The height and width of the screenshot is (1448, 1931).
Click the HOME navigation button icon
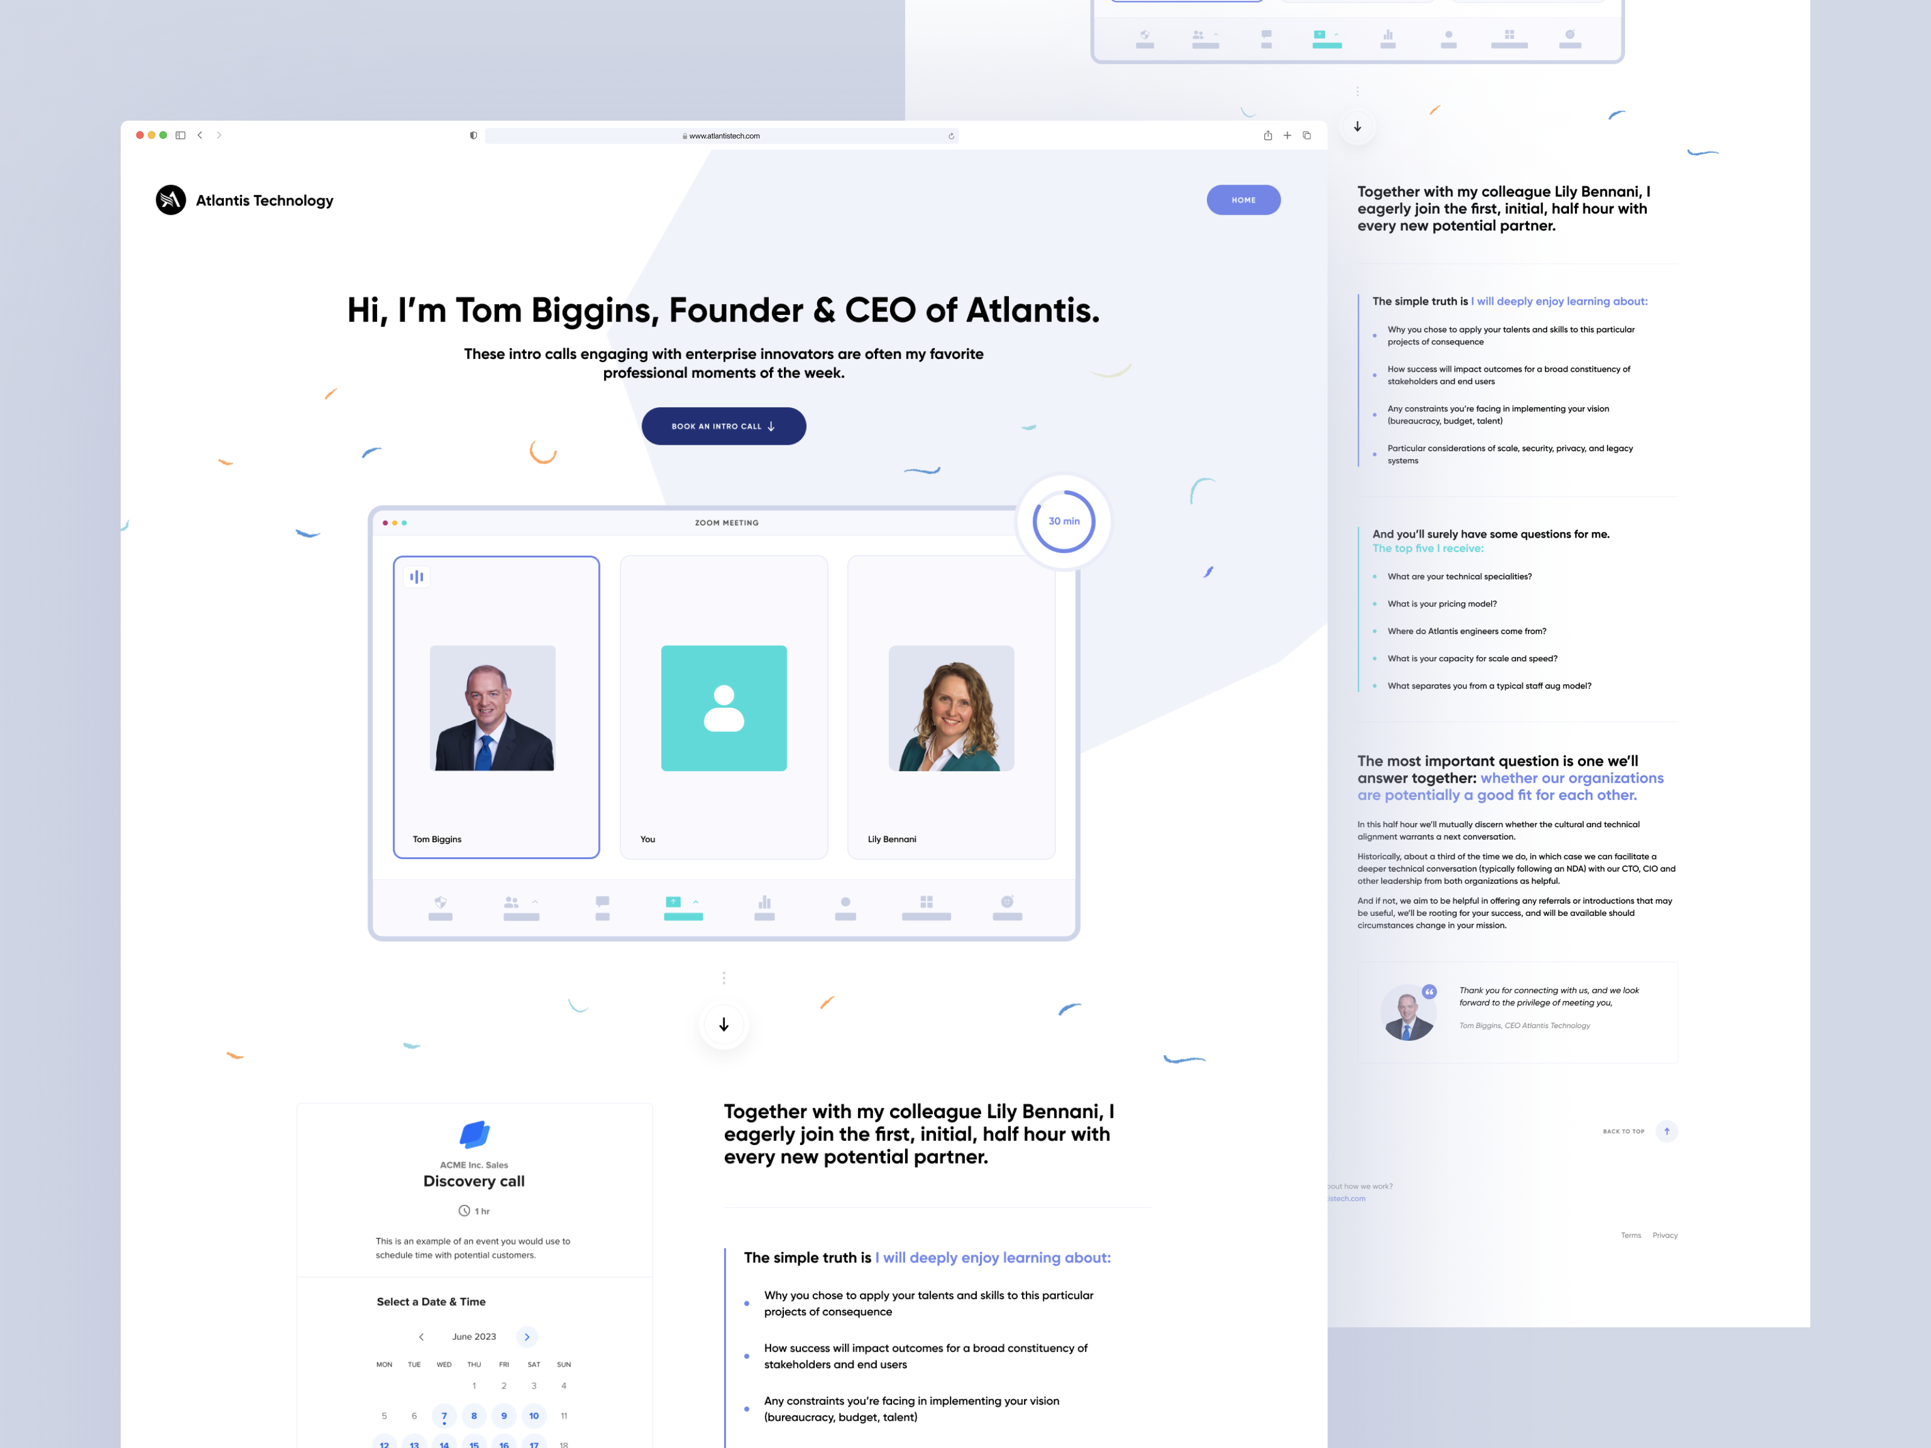1244,198
